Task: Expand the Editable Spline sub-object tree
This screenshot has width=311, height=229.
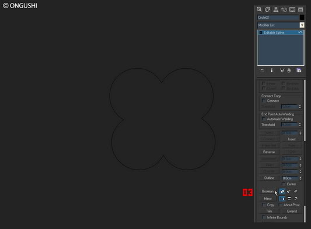Action: (261, 33)
